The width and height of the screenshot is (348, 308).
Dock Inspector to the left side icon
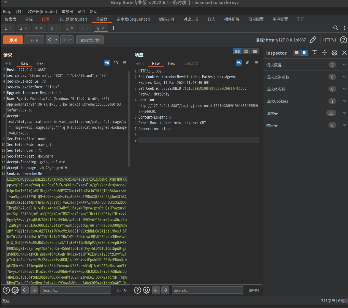[x=297, y=53]
